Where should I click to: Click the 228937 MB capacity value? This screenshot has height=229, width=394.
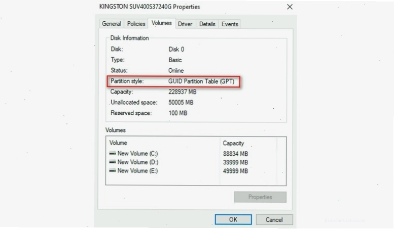pos(183,91)
